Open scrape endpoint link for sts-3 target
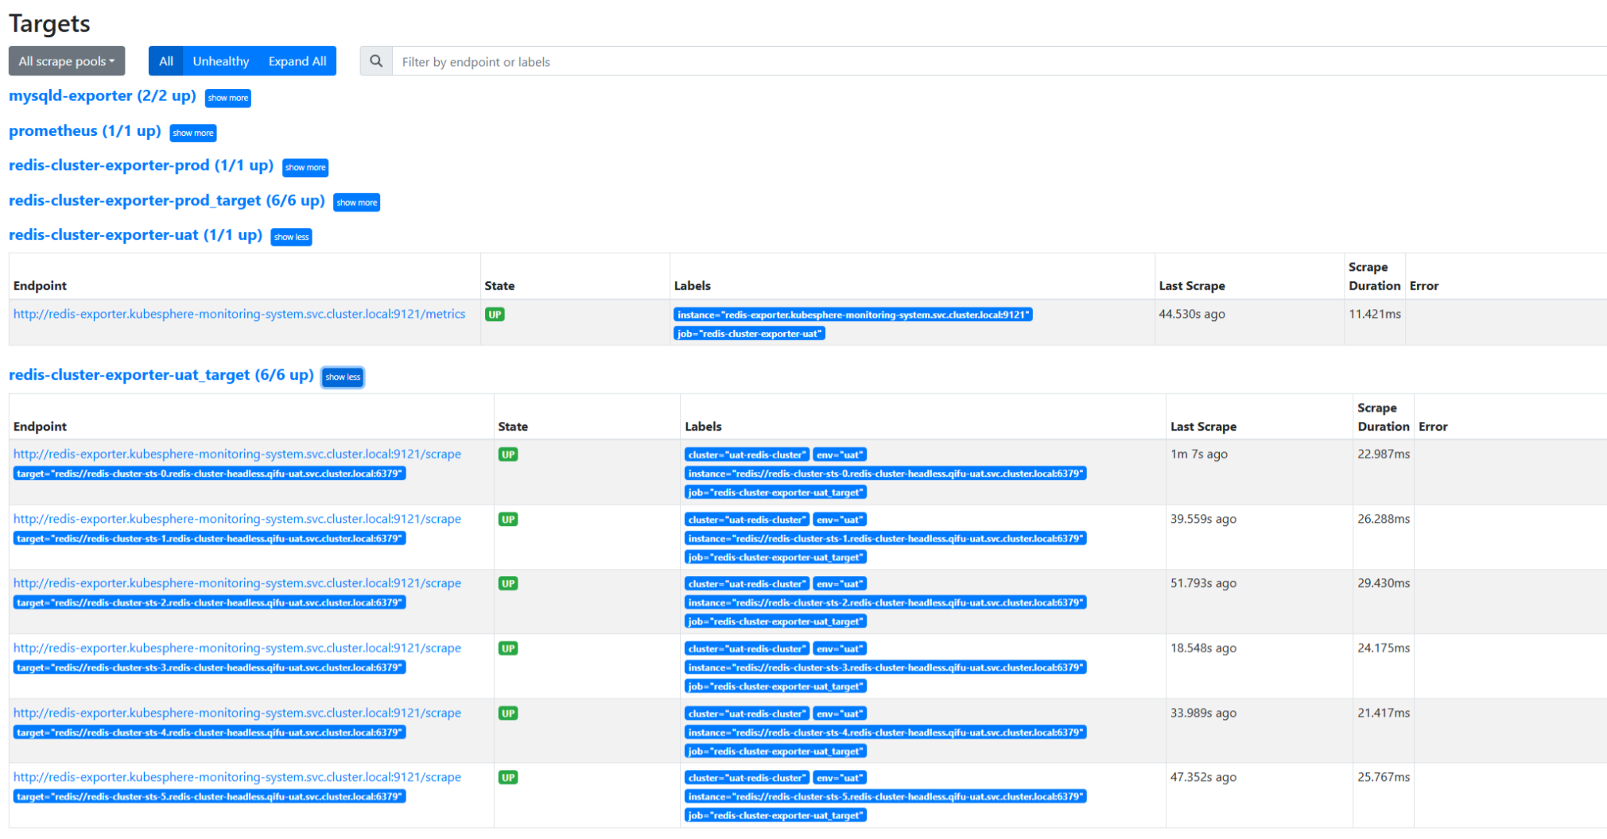Screen dimensions: 1607x839 (x=237, y=648)
